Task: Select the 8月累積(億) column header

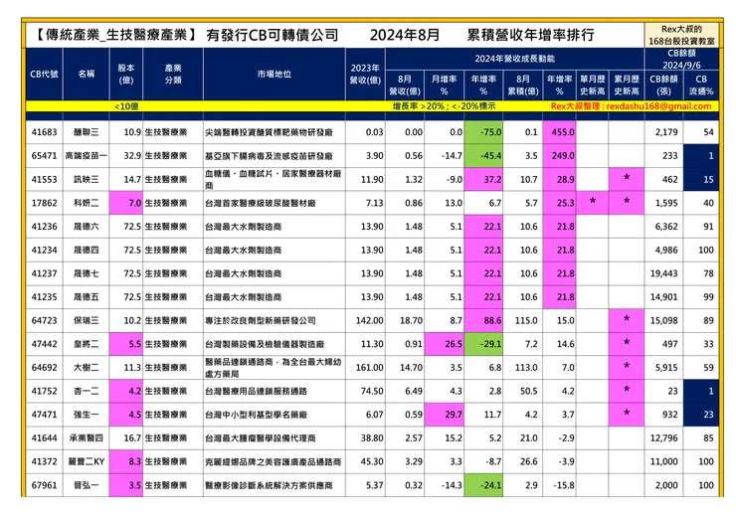Action: (523, 85)
